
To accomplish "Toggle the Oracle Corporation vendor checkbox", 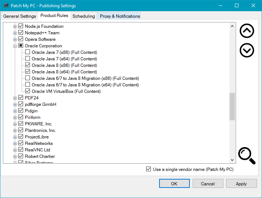I will tap(21, 46).
